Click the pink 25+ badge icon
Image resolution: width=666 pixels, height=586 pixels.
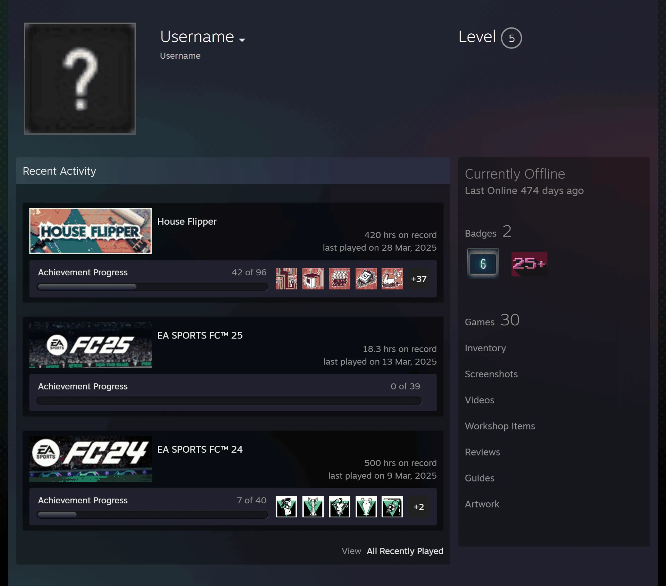(529, 264)
